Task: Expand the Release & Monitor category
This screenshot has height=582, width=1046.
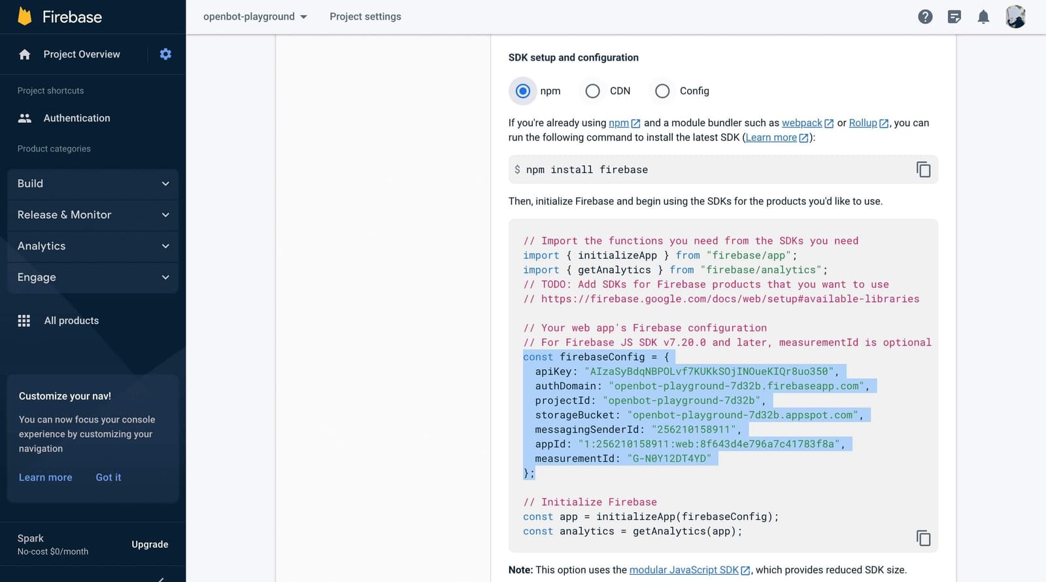Action: (x=93, y=215)
